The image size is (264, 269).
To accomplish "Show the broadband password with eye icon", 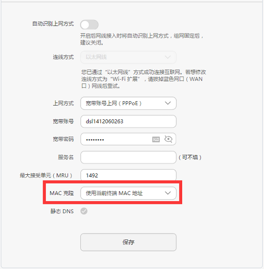I will (x=168, y=139).
